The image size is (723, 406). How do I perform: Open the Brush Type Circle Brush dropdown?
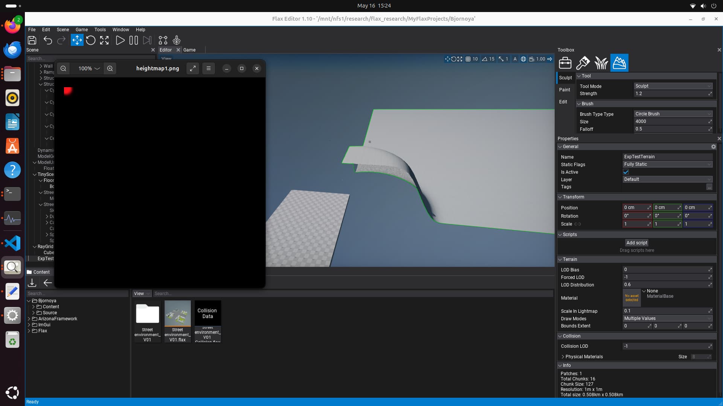click(673, 114)
